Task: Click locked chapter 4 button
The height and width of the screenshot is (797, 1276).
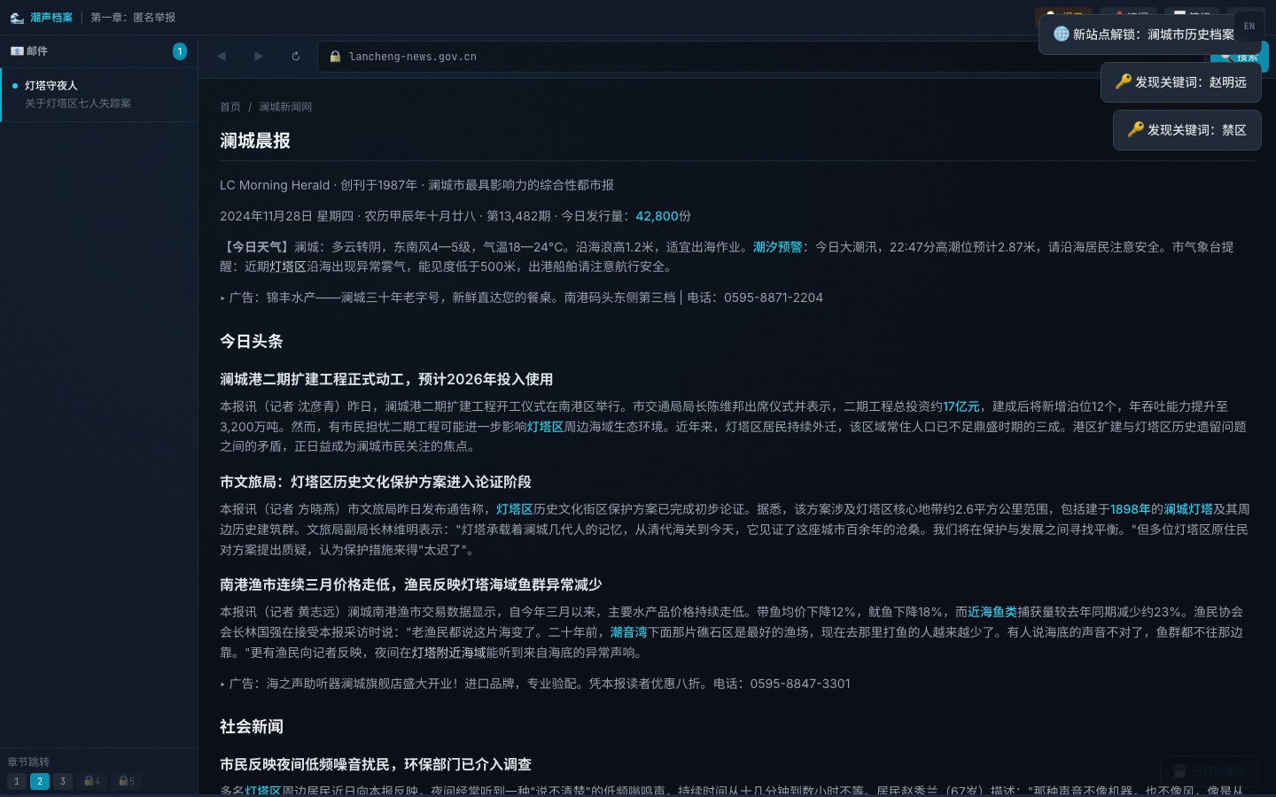Action: pos(92,781)
